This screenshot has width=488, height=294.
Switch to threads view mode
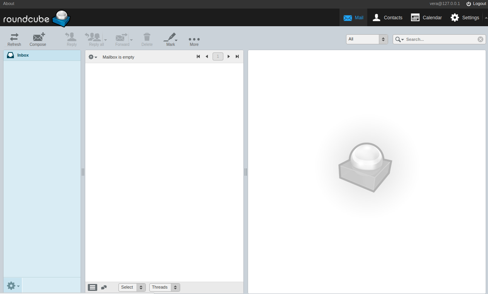(104, 287)
